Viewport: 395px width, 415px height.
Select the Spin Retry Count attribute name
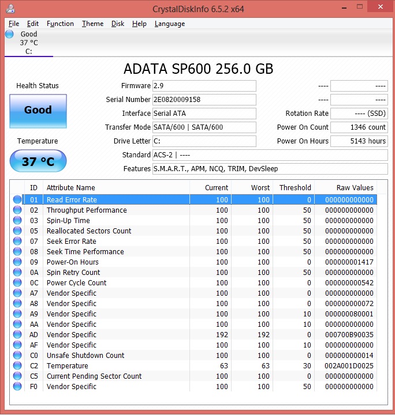click(x=73, y=272)
